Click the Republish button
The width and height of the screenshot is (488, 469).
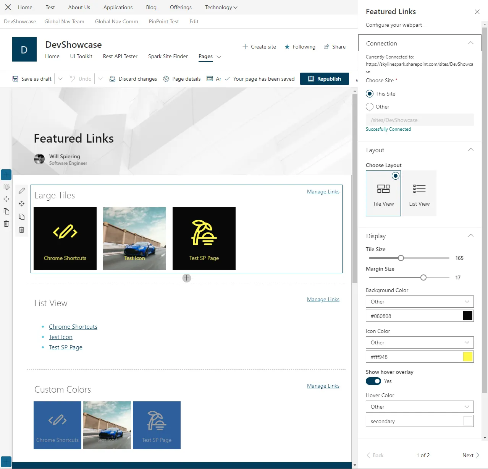(325, 79)
